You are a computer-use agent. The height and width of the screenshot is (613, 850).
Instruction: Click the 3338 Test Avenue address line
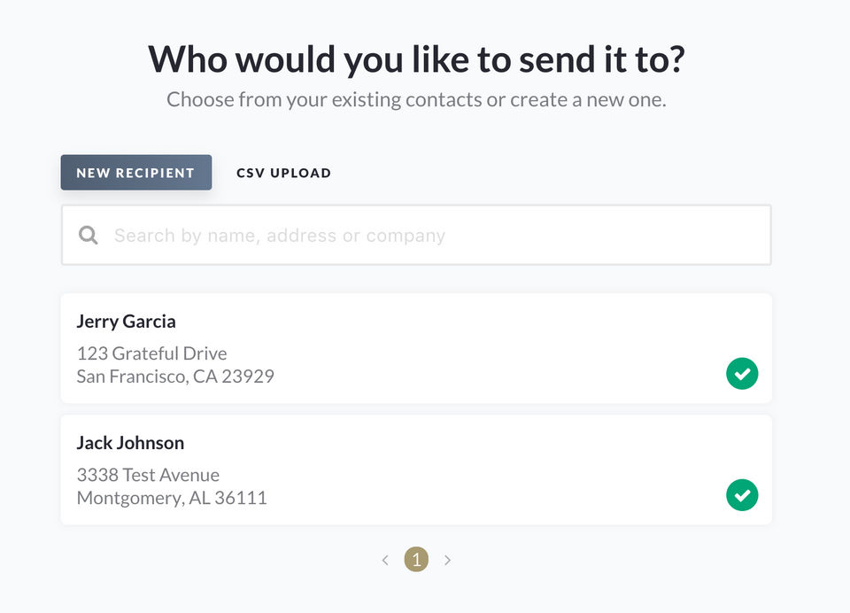tap(148, 475)
